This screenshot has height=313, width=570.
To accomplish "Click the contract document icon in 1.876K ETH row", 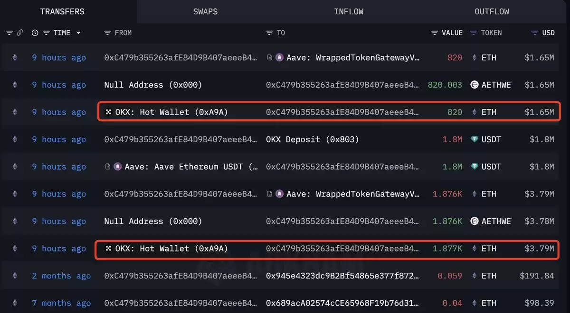I will coord(270,194).
